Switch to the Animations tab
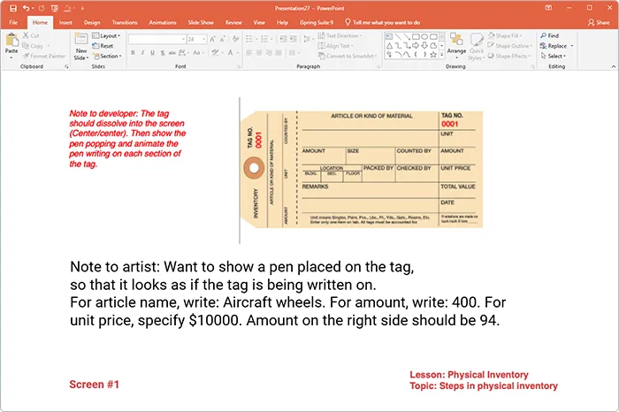This screenshot has height=412, width=619. (x=162, y=22)
